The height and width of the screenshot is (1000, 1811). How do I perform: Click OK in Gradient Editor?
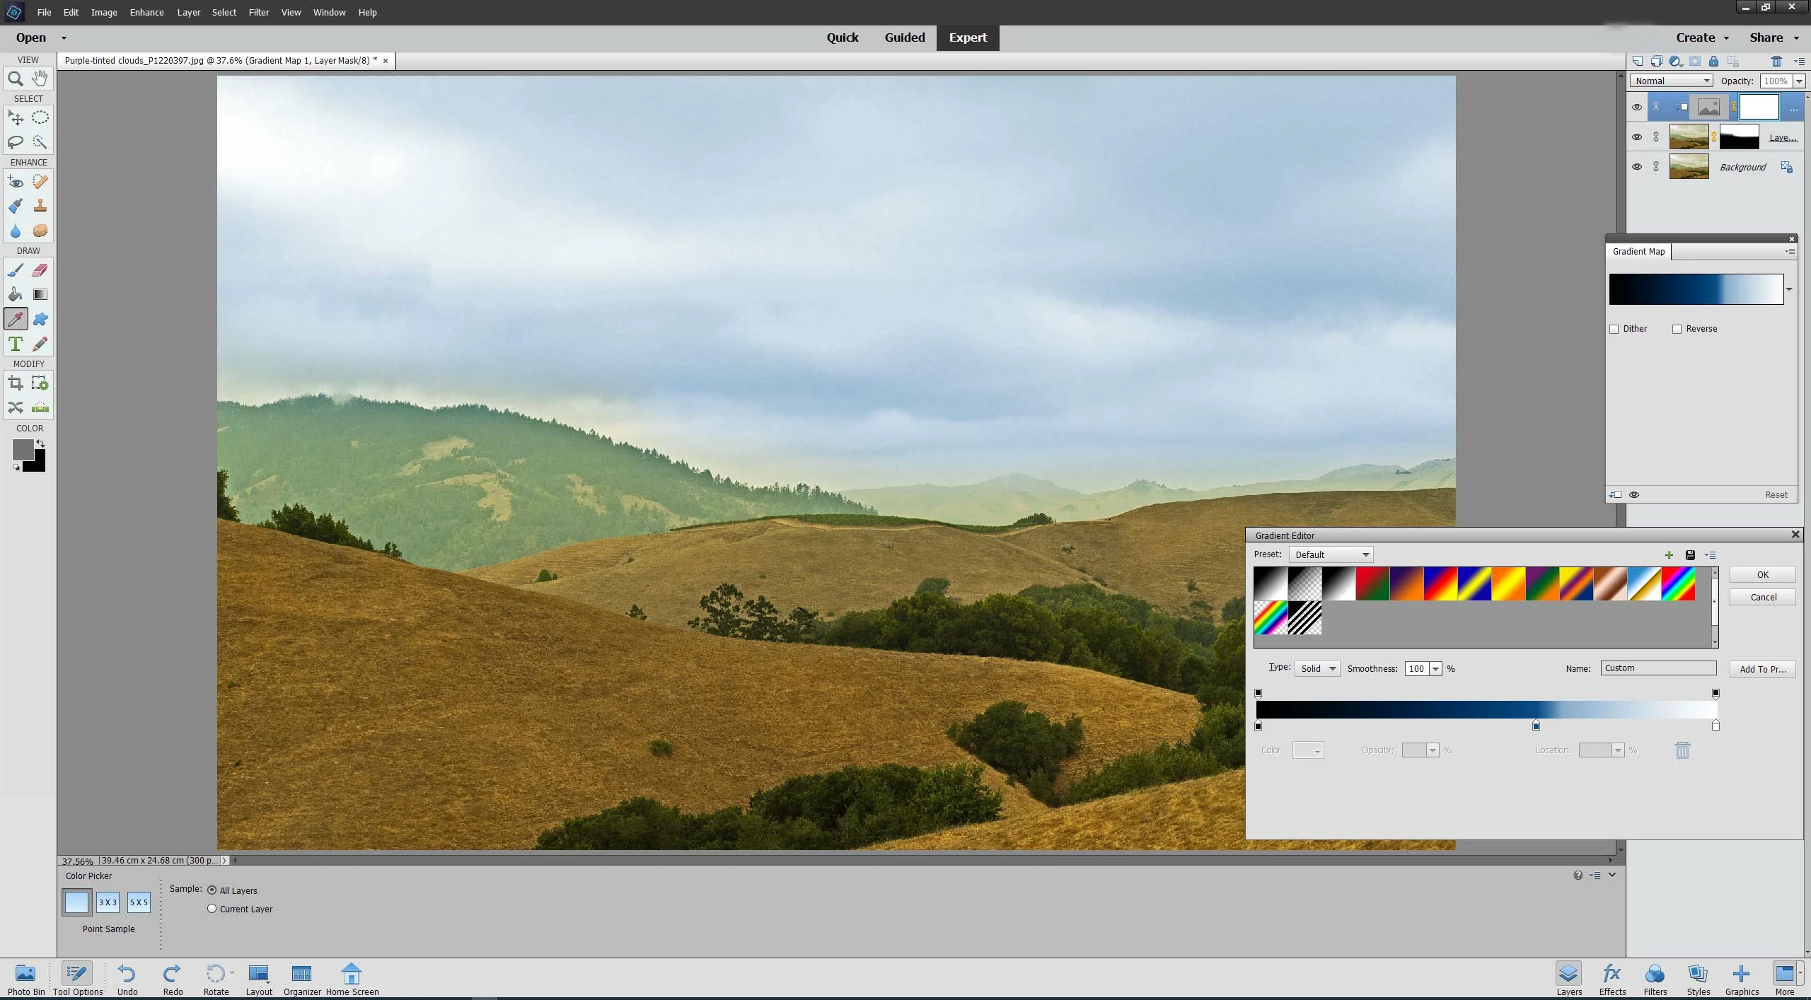tap(1762, 574)
